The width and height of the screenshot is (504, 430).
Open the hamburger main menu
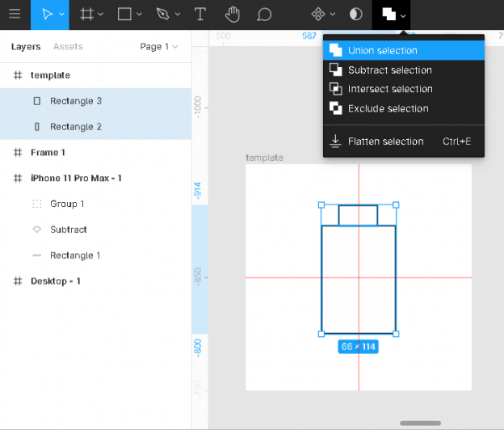[15, 15]
